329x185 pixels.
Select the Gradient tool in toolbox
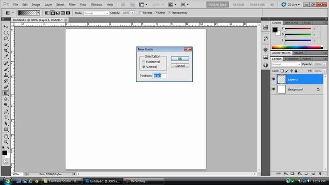tap(6, 93)
